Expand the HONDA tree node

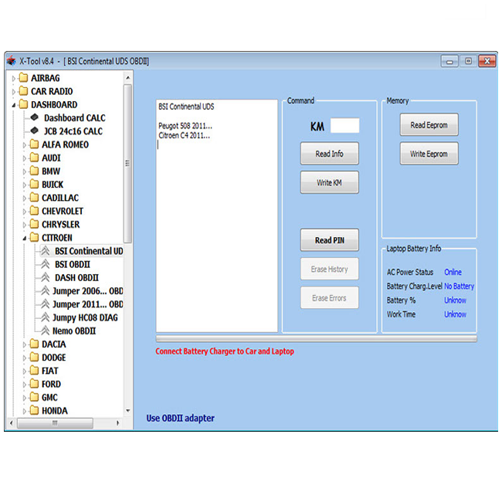coord(25,411)
